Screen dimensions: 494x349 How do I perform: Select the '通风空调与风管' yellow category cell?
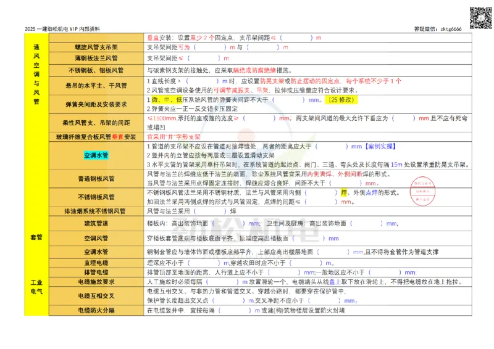[36, 74]
